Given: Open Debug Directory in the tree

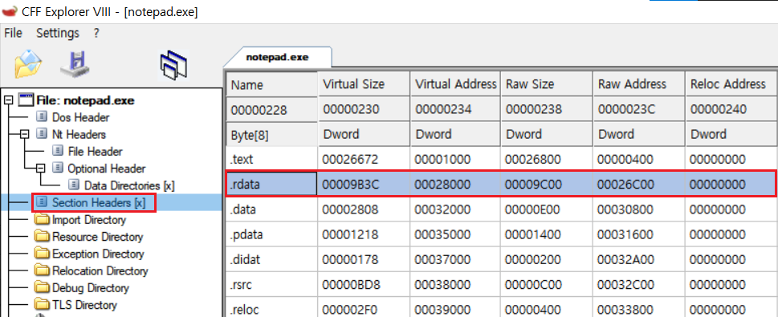Looking at the screenshot, I should click(90, 288).
